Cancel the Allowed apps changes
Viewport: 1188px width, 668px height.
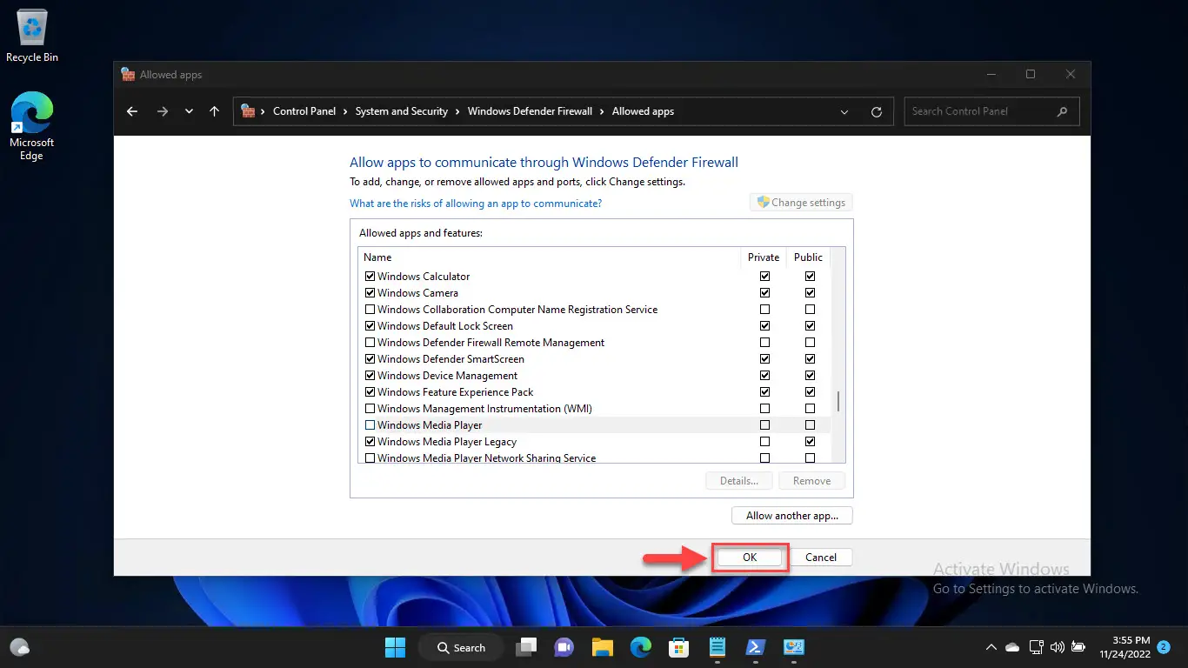(x=821, y=558)
